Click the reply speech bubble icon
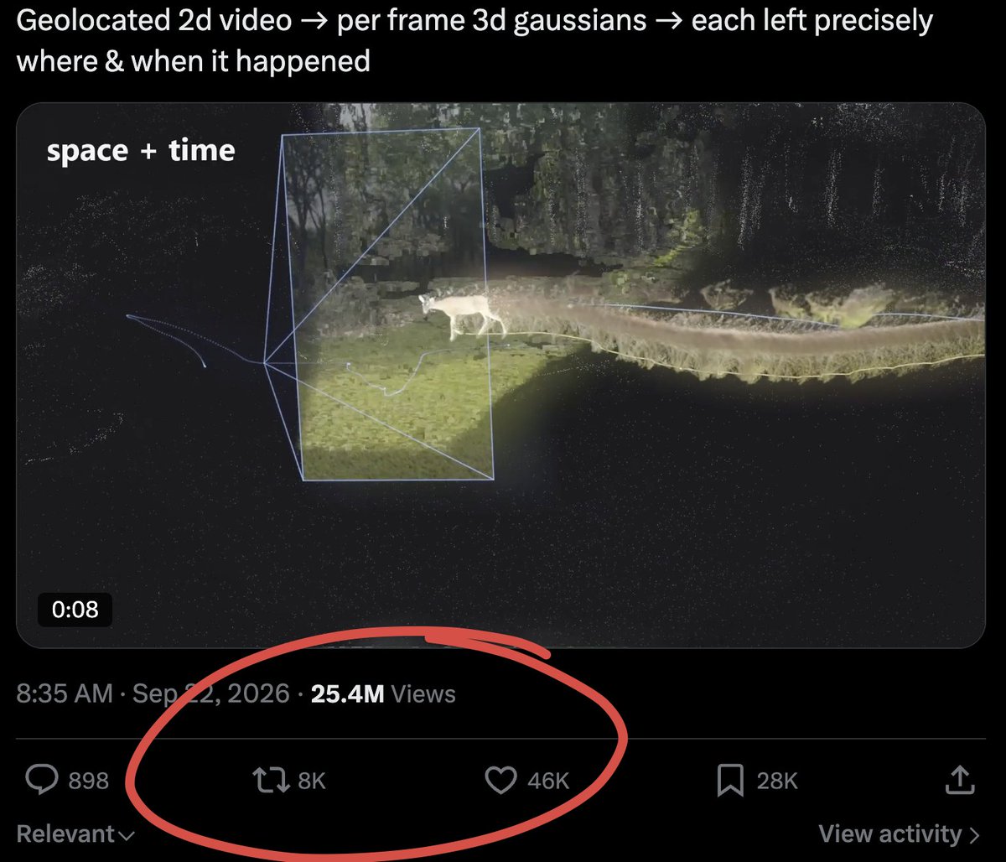The height and width of the screenshot is (862, 1006). pyautogui.click(x=42, y=781)
